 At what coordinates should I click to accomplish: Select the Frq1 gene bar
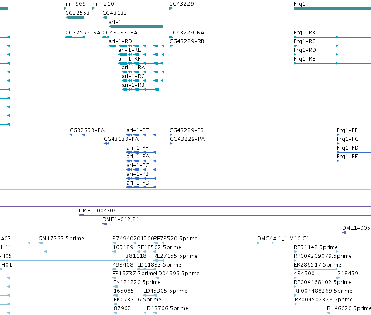click(333, 8)
